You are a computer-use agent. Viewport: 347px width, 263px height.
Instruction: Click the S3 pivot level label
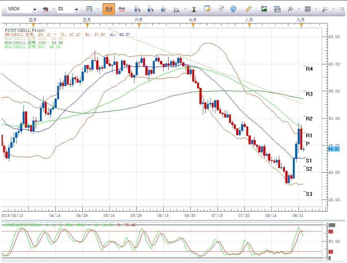[309, 194]
